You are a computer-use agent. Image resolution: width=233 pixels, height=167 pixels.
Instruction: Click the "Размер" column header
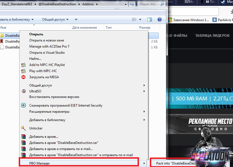click(145, 28)
